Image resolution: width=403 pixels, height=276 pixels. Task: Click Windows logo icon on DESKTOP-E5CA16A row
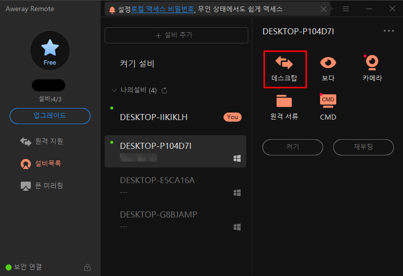click(x=237, y=193)
